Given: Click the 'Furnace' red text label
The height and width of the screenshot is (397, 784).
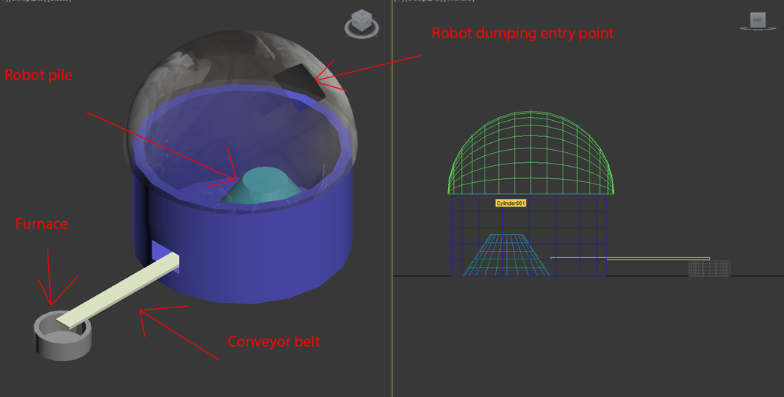Looking at the screenshot, I should (x=41, y=224).
